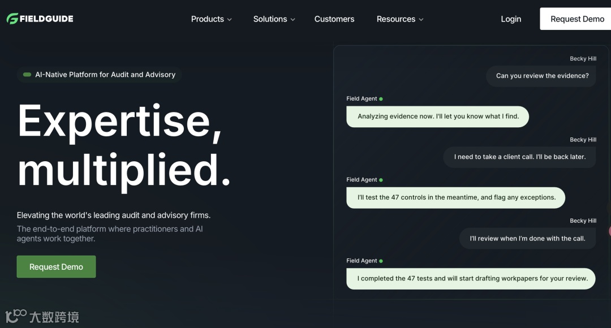
Task: Select the "Can you review the evidence?" chat bubble
Action: (x=542, y=76)
